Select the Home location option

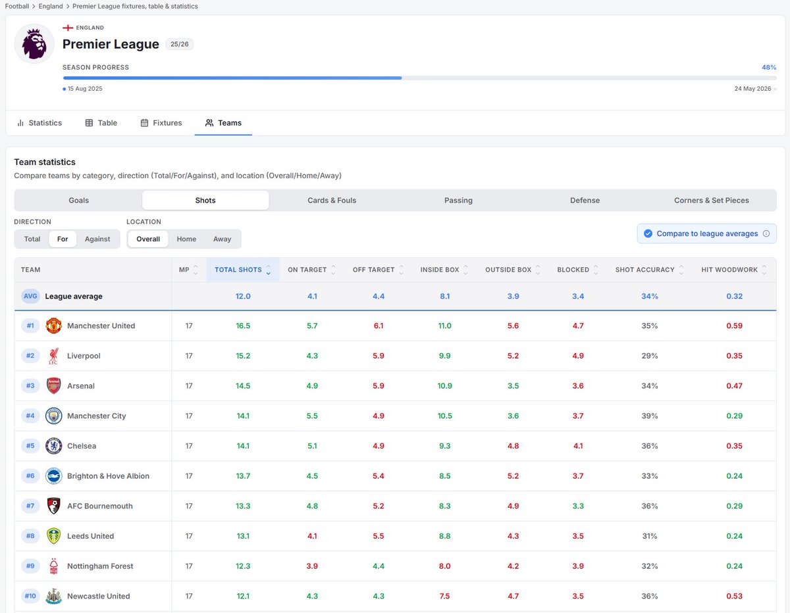pos(186,239)
